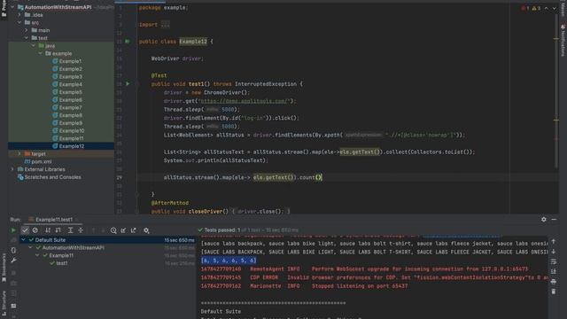567x319 pixels.
Task: Toggle scroll to end of console
Action: tap(554, 271)
